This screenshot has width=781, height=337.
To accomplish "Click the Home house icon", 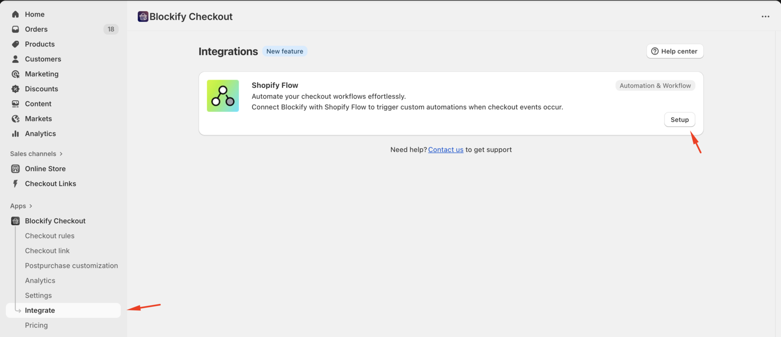I will [x=16, y=14].
